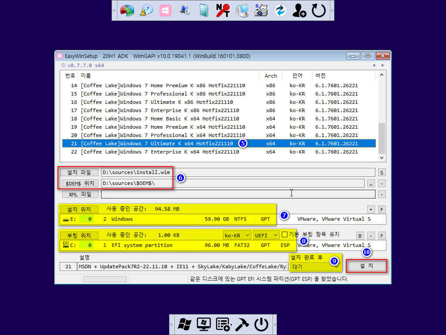Open the ko-KR boot language dropdown
Image resolution: width=446 pixels, height=335 pixels.
tap(237, 235)
